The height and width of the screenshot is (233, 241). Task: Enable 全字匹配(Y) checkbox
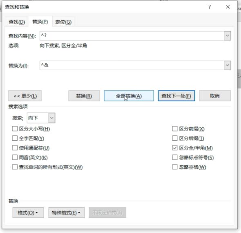point(15,138)
